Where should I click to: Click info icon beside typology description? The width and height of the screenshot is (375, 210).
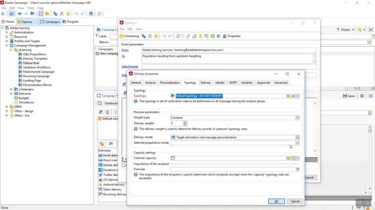pos(135,101)
